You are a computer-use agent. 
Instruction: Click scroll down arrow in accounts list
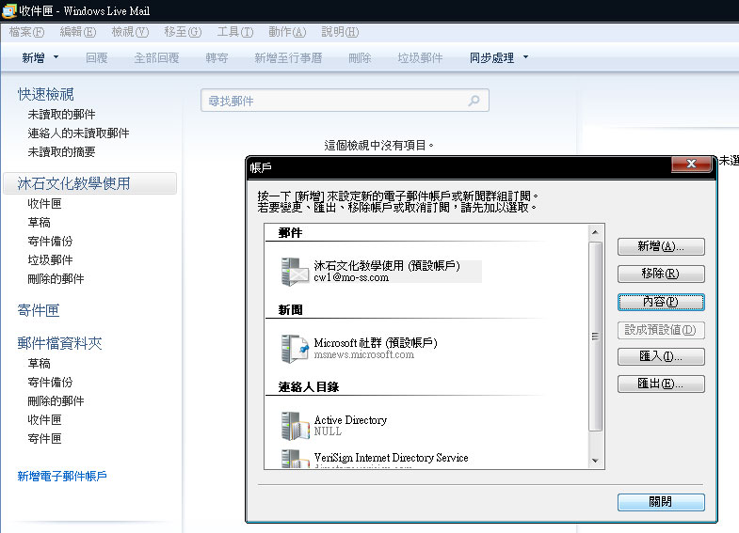[595, 461]
